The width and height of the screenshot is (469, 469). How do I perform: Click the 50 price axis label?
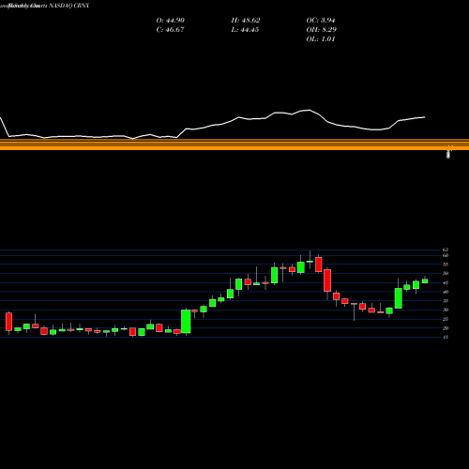pyautogui.click(x=446, y=274)
